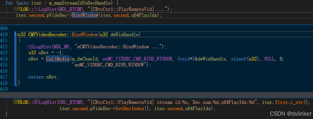Click enMC_VIDDEC_CMD_BIND_WINDOW enum on line 414
The width and height of the screenshot is (313, 119).
(x=138, y=59)
